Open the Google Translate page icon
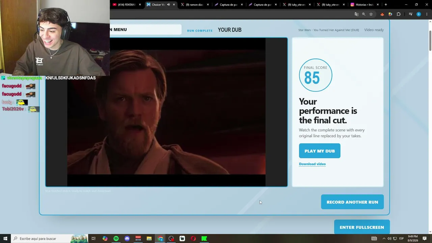The height and width of the screenshot is (243, 432). point(356,14)
